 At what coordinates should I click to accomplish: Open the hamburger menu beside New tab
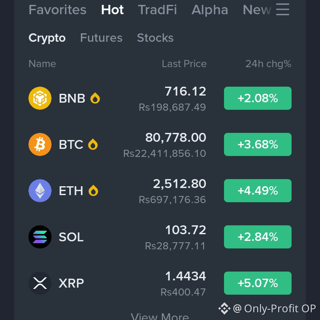[283, 9]
